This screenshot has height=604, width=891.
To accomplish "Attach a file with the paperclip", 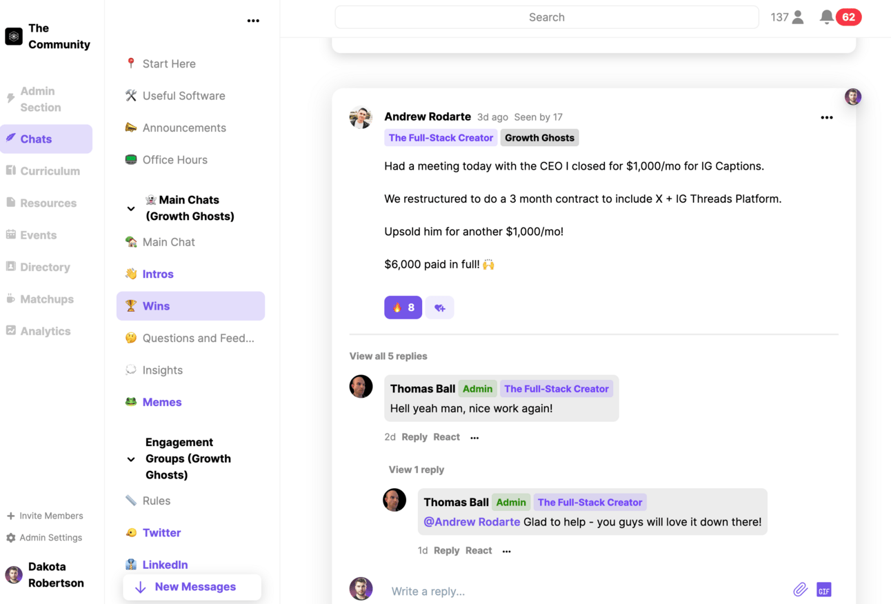I will click(x=800, y=590).
